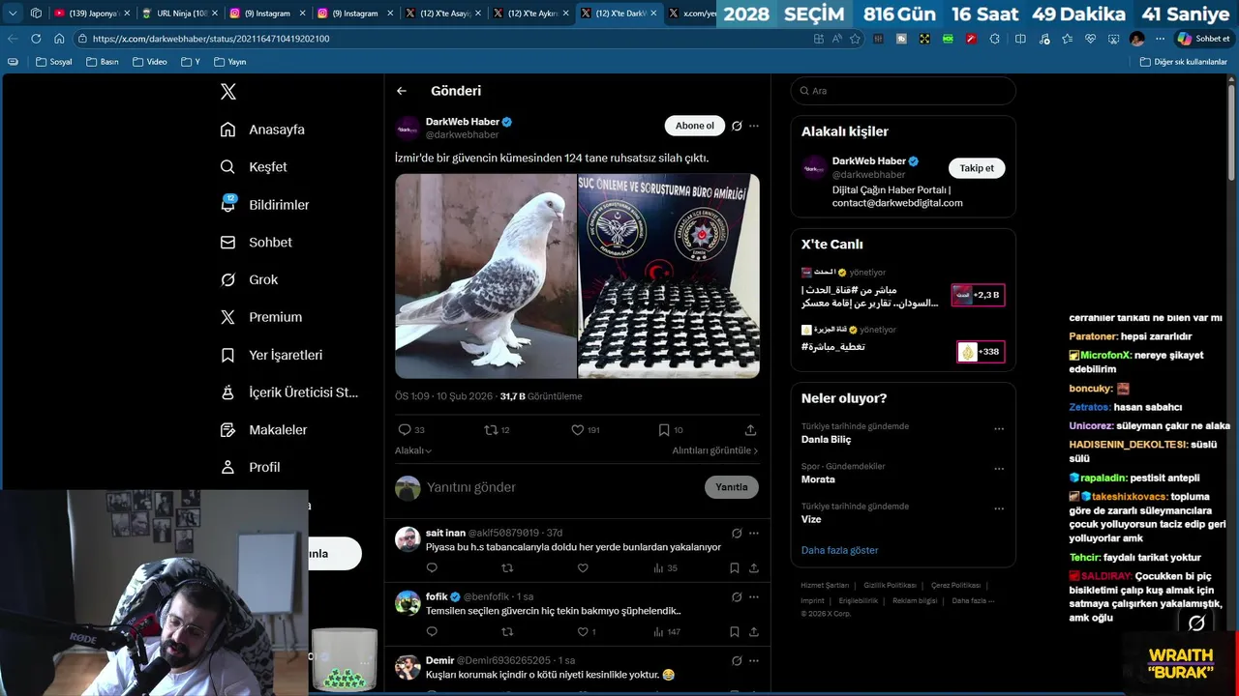Open more options on fofik's reply
1239x696 pixels.
[x=754, y=596]
